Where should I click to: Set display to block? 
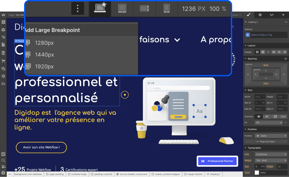point(257,52)
